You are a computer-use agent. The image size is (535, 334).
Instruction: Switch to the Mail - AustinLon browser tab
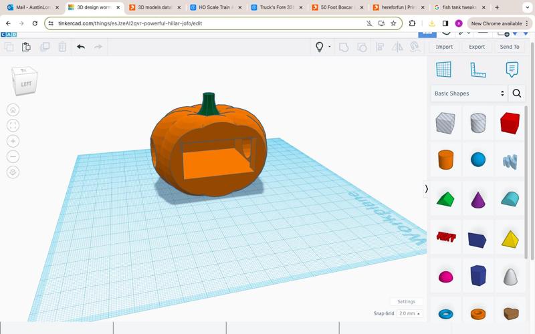tap(33, 7)
